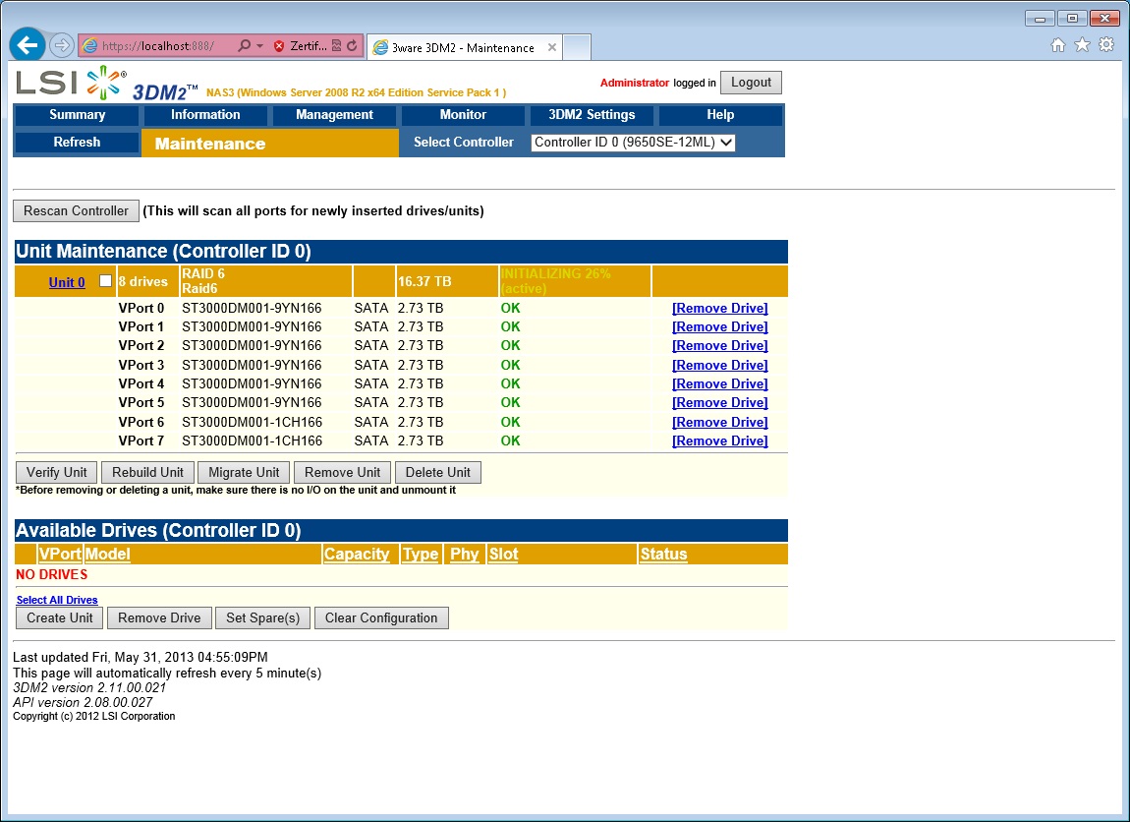Select the 3ware 3DM2 - Maintenance tab

[x=464, y=47]
